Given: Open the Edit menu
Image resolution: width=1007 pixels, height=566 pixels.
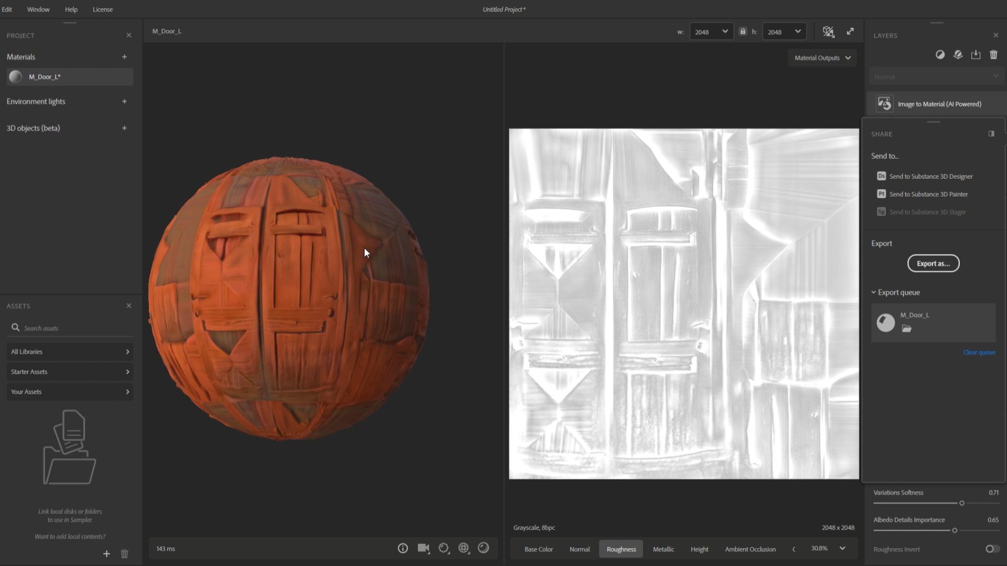Looking at the screenshot, I should (7, 9).
